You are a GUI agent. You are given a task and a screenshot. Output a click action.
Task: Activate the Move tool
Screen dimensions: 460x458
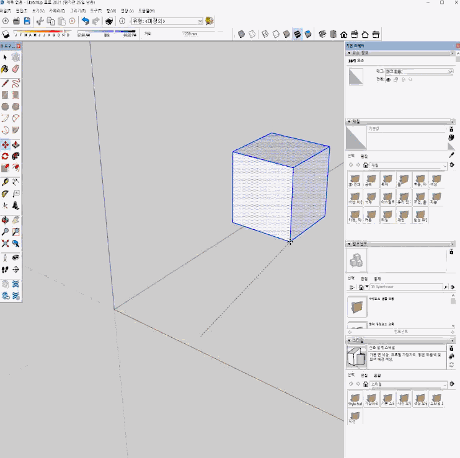click(5, 144)
